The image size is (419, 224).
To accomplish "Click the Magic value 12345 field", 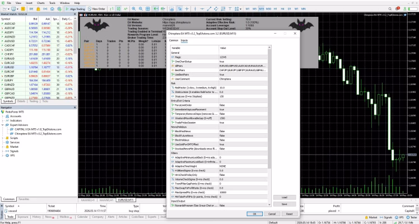I will pyautogui.click(x=243, y=57).
